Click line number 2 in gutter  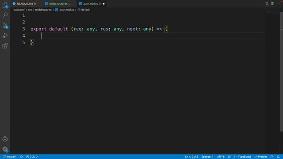coord(23,22)
